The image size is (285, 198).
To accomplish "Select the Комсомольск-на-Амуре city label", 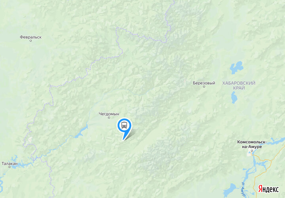I will pyautogui.click(x=252, y=144).
